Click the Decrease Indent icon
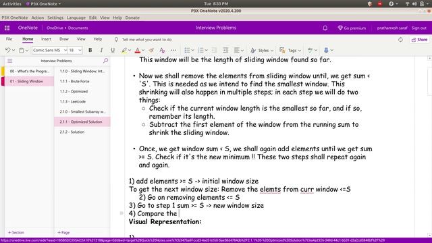432x243 pixels. pyautogui.click(x=214, y=50)
